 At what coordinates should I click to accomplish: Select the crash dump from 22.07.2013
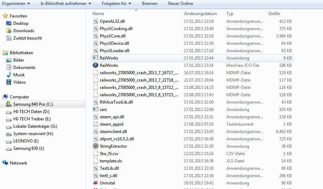coord(139,80)
